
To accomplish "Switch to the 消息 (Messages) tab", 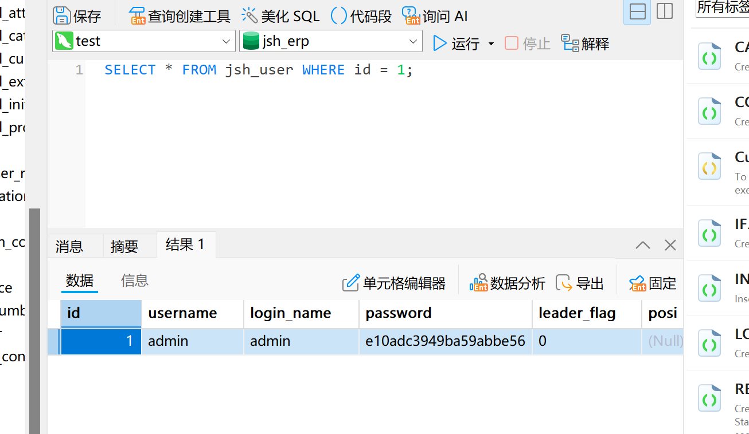I will coord(69,246).
